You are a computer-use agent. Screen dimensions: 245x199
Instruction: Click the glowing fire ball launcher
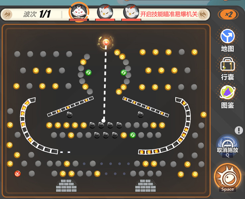click(106, 42)
